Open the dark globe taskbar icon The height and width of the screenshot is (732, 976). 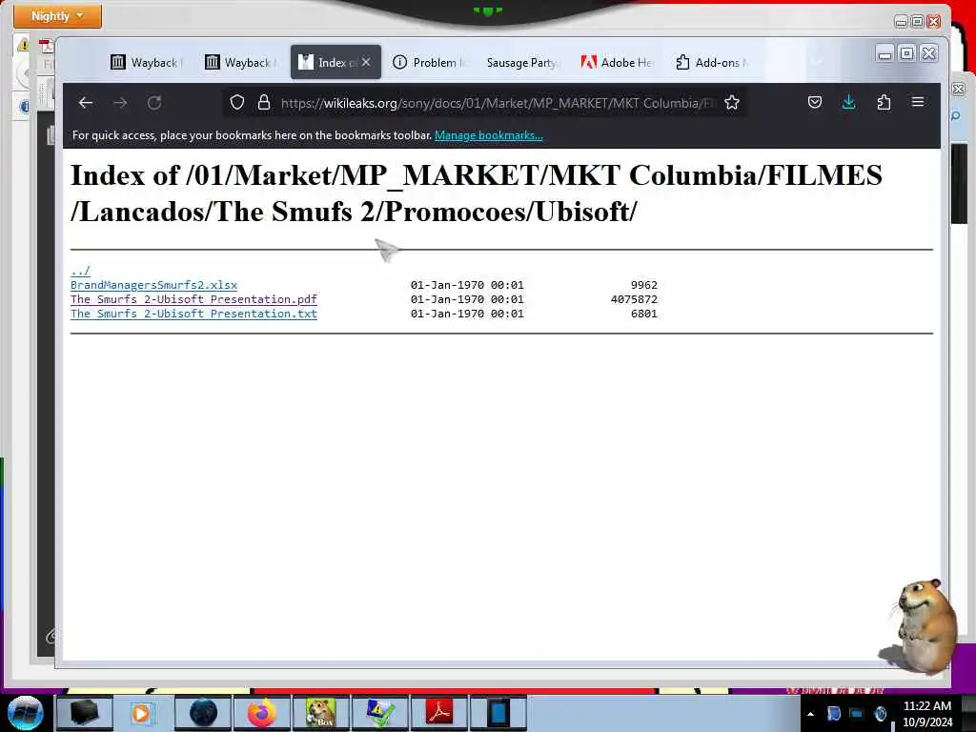pos(203,713)
